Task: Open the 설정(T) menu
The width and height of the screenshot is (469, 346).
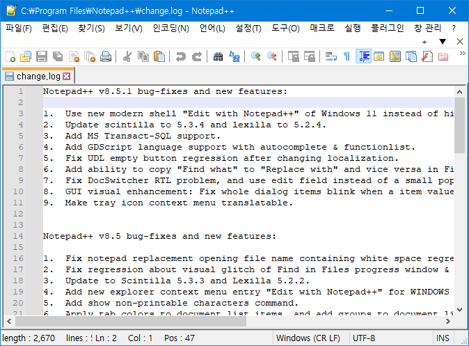Action: pyautogui.click(x=248, y=29)
